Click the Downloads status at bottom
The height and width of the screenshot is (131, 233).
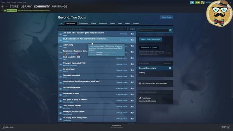116,126
